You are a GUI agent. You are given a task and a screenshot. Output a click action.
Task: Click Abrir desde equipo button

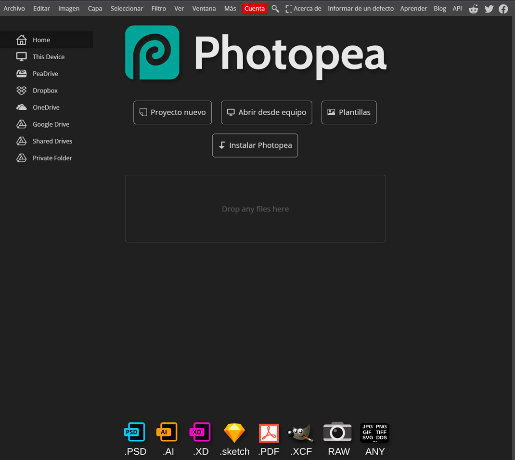tap(266, 112)
